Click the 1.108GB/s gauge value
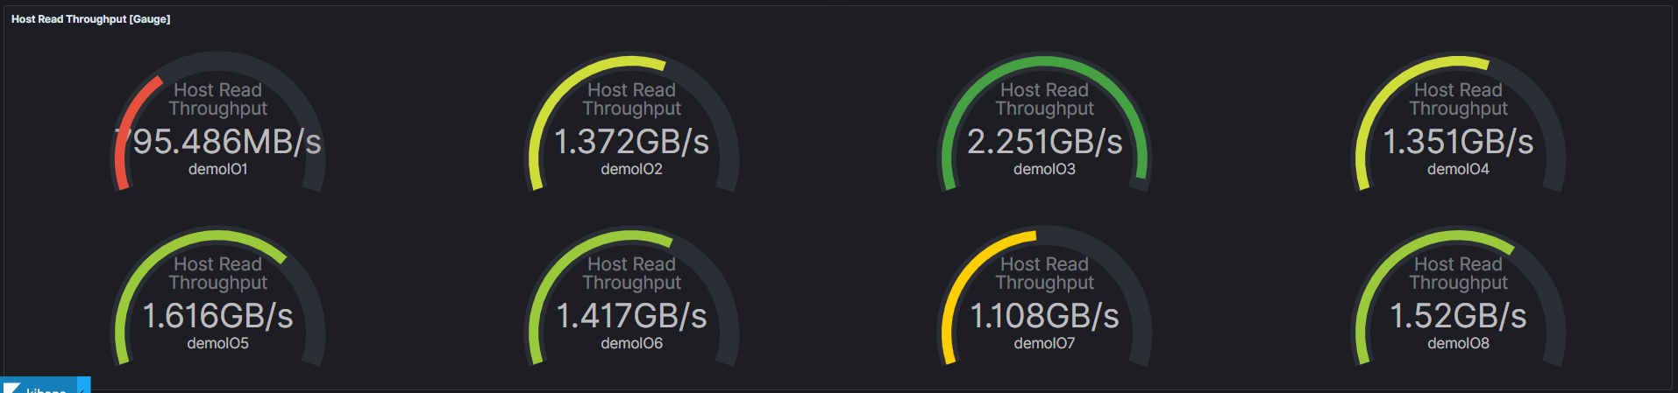 [1044, 316]
